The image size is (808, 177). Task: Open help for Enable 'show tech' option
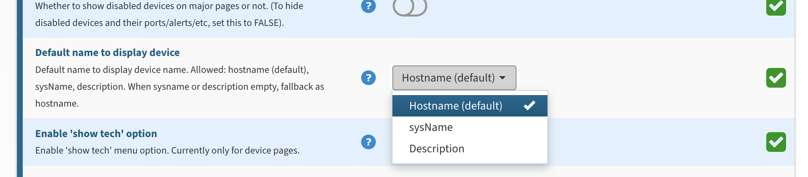tap(368, 142)
